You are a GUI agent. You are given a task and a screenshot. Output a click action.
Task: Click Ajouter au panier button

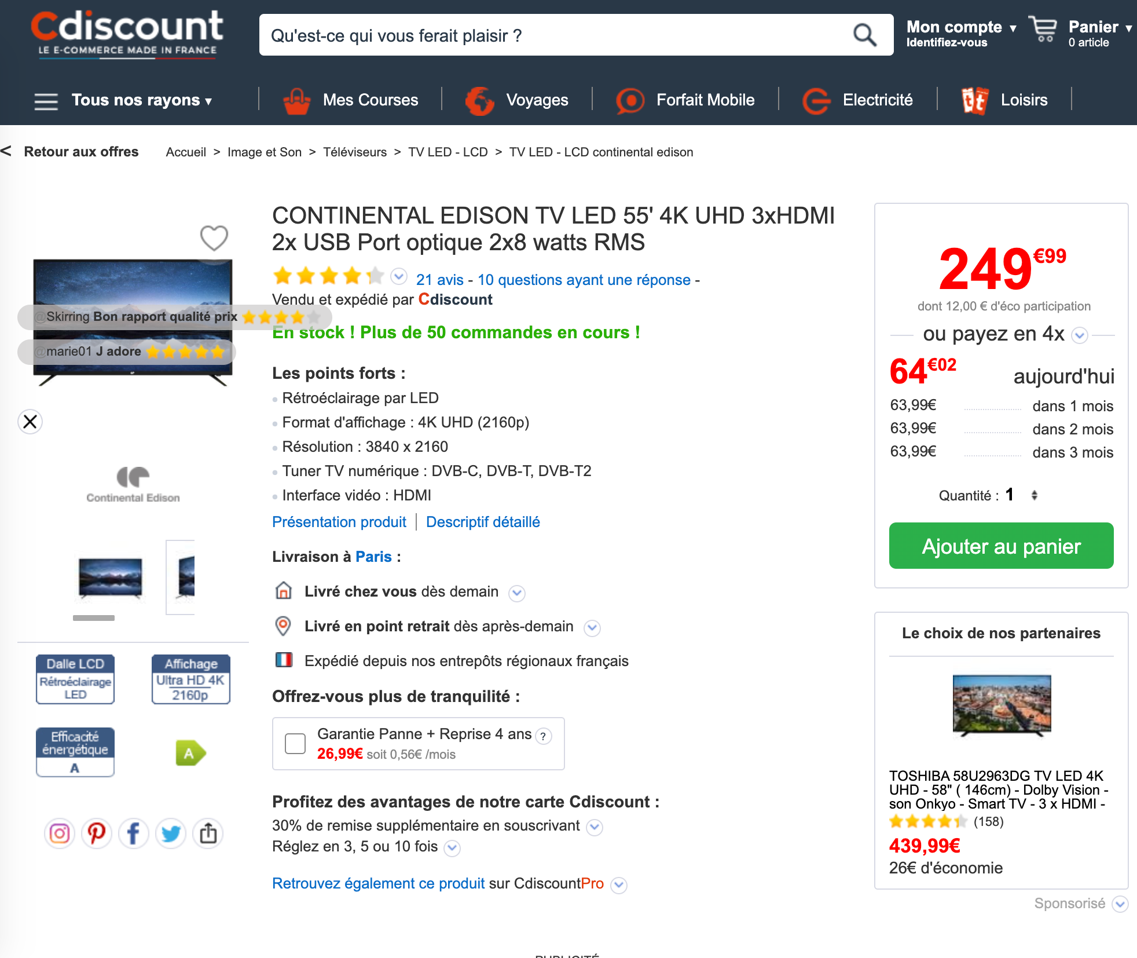(1001, 546)
